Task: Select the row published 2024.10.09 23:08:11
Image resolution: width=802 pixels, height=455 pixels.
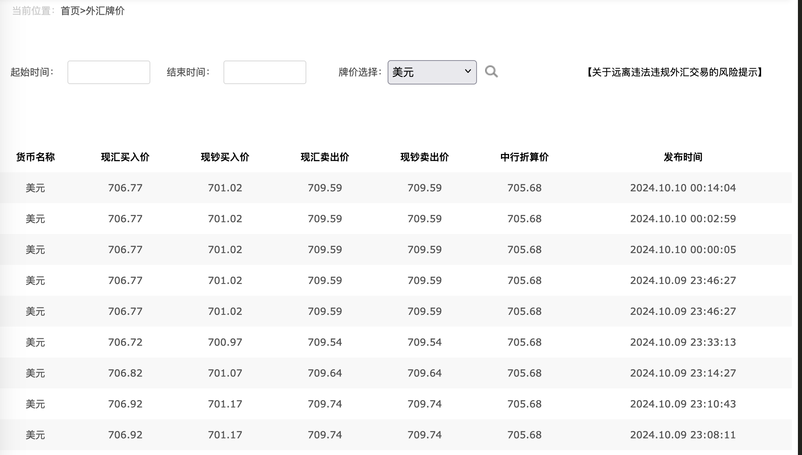Action: [683, 435]
